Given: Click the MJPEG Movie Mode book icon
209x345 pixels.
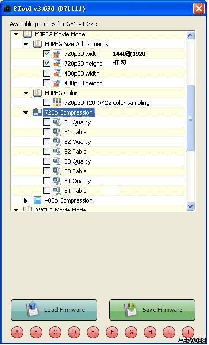Looking at the screenshot, I should click(28, 34).
